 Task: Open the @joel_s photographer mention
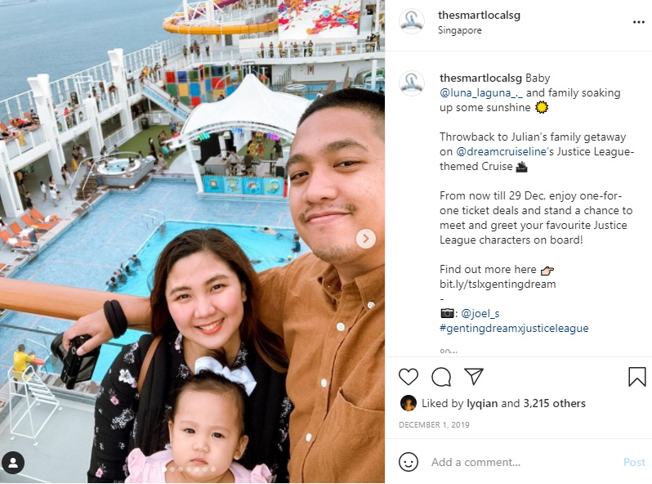[x=480, y=313]
